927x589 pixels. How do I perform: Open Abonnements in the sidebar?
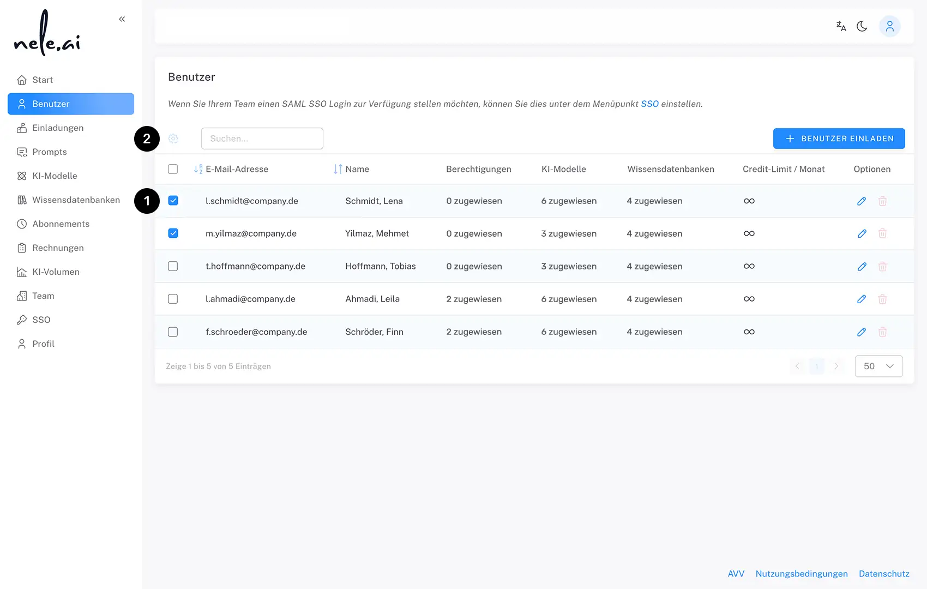pyautogui.click(x=71, y=224)
